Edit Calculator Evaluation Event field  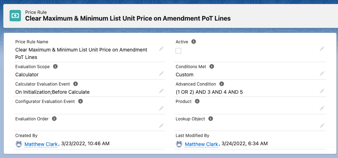(x=161, y=91)
